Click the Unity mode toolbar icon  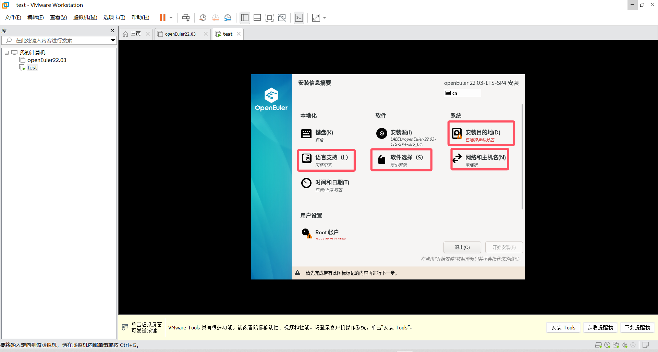[282, 17]
